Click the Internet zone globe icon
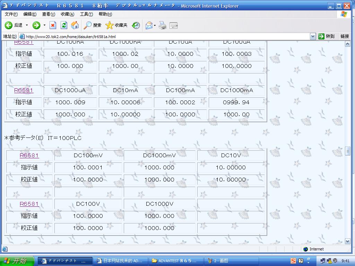Viewport: 355px width, 266px height. pos(306,249)
